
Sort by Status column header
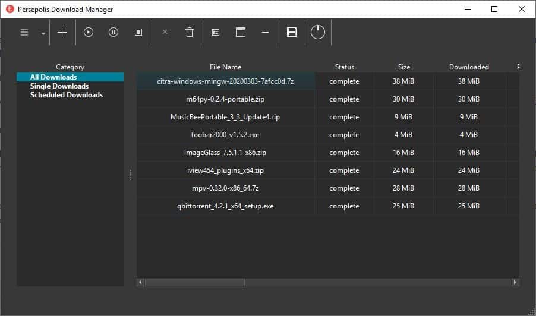click(344, 67)
